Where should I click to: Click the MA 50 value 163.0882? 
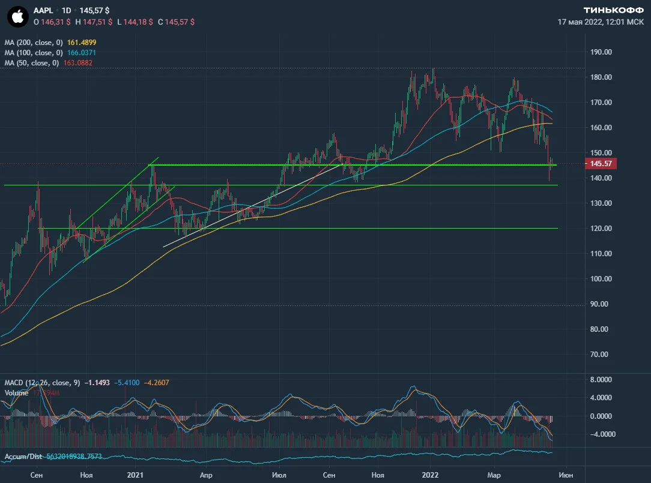pos(78,63)
